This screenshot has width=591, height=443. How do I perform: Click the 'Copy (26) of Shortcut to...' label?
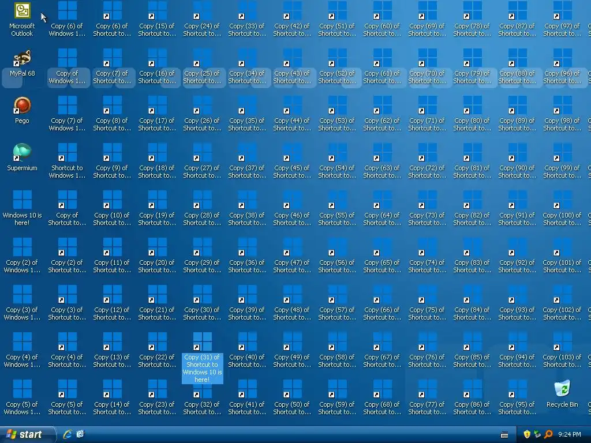[203, 125]
